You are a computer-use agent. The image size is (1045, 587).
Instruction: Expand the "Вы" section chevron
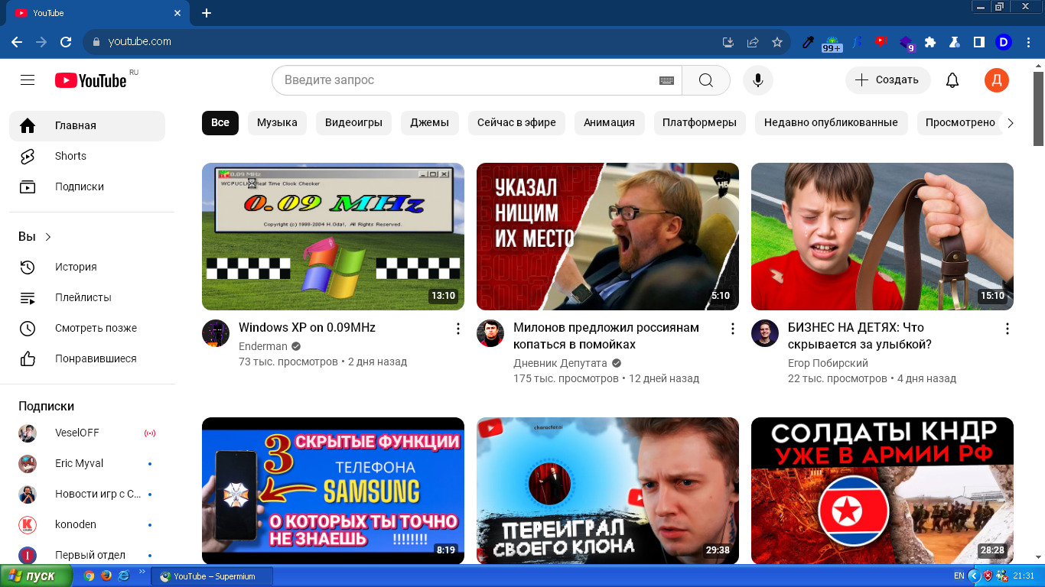tap(48, 237)
